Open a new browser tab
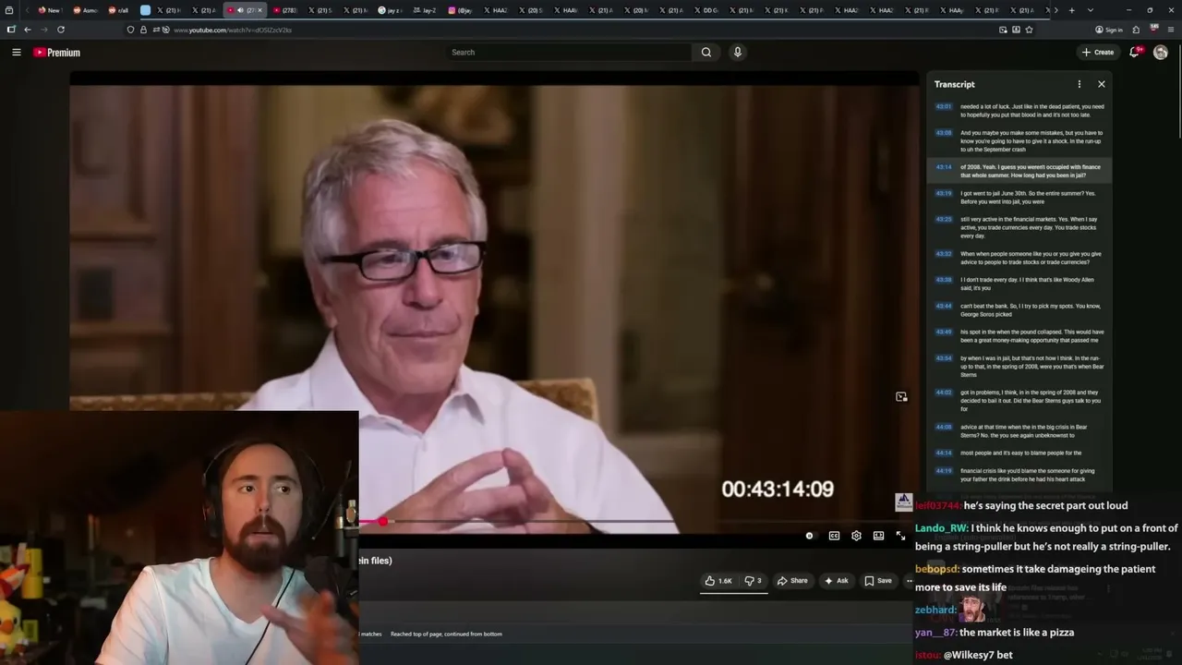1182x665 pixels. click(1071, 10)
